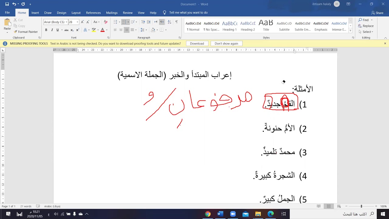
Task: Open the Paragraph dialog launcher
Action: click(x=180, y=38)
